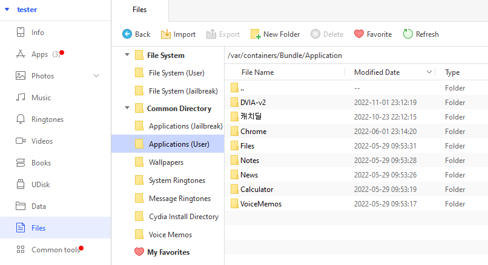Select the Files folder row name
Screen dimensions: 488x265
point(247,146)
